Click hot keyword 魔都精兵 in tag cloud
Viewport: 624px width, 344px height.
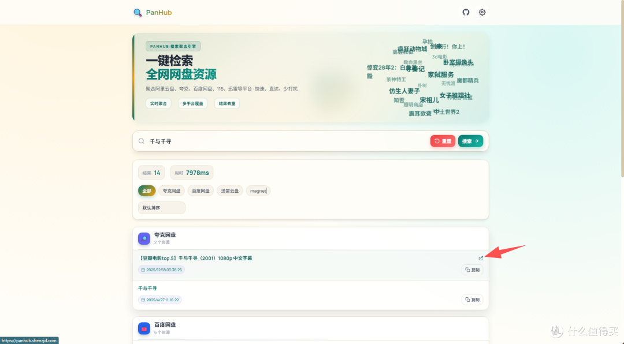point(467,80)
